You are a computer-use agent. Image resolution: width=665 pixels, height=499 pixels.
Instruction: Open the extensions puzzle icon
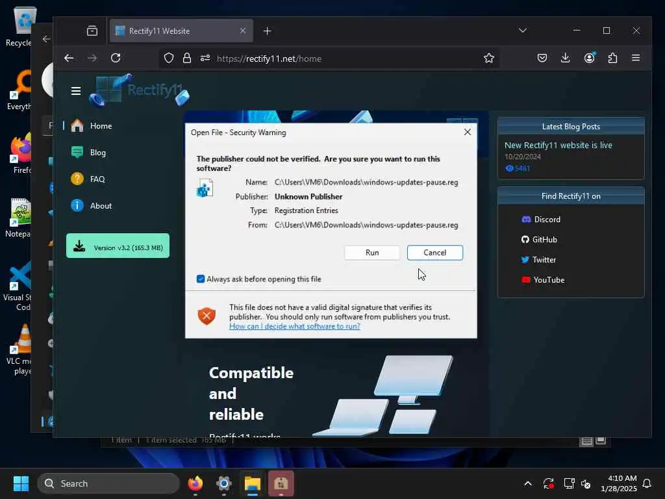pos(612,58)
